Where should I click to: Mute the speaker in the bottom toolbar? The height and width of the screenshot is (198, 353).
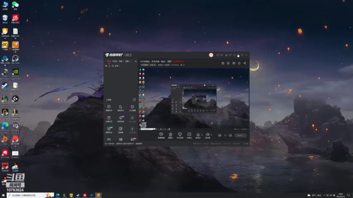coord(207,136)
